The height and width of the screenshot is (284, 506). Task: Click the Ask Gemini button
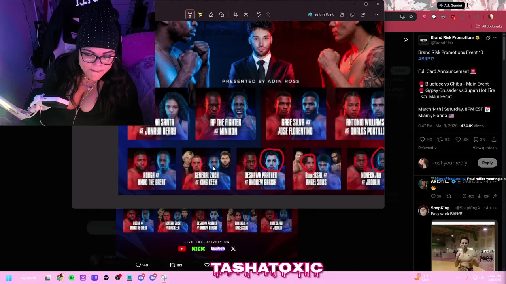click(x=450, y=5)
